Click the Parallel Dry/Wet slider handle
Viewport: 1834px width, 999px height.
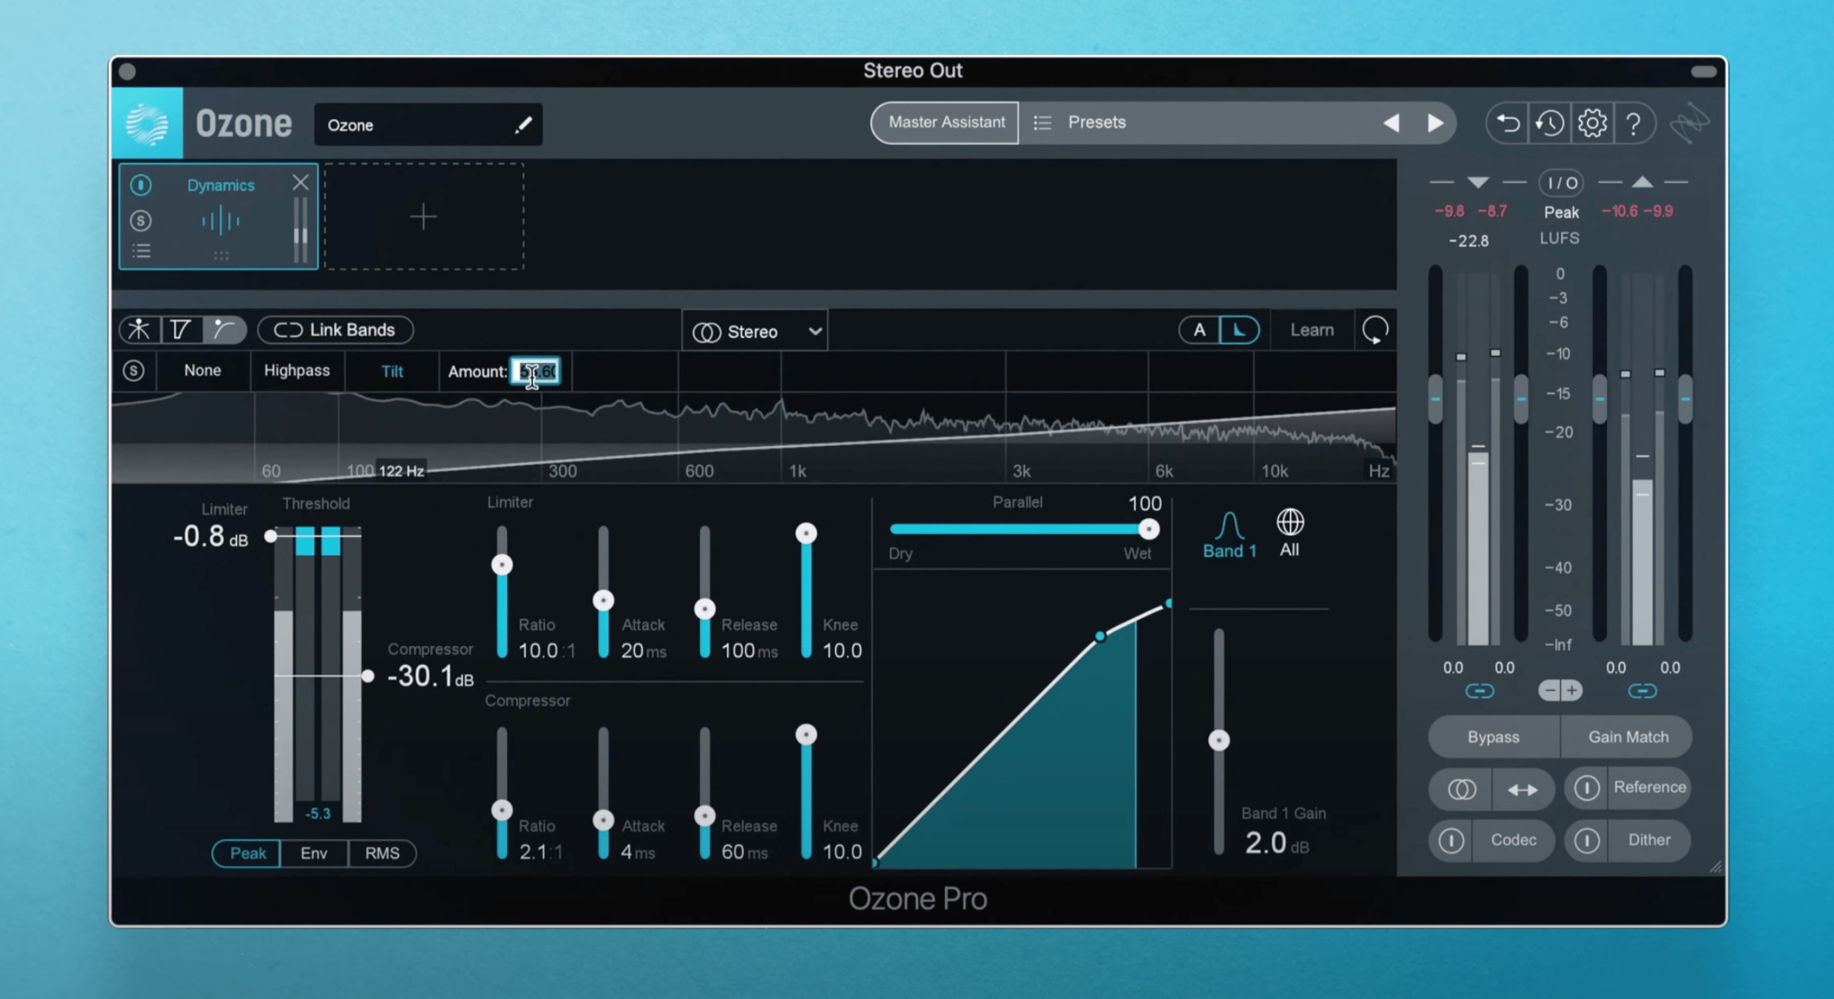coord(1148,529)
